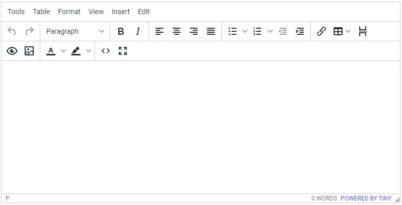Open highlight color picker dropdown

click(x=89, y=51)
